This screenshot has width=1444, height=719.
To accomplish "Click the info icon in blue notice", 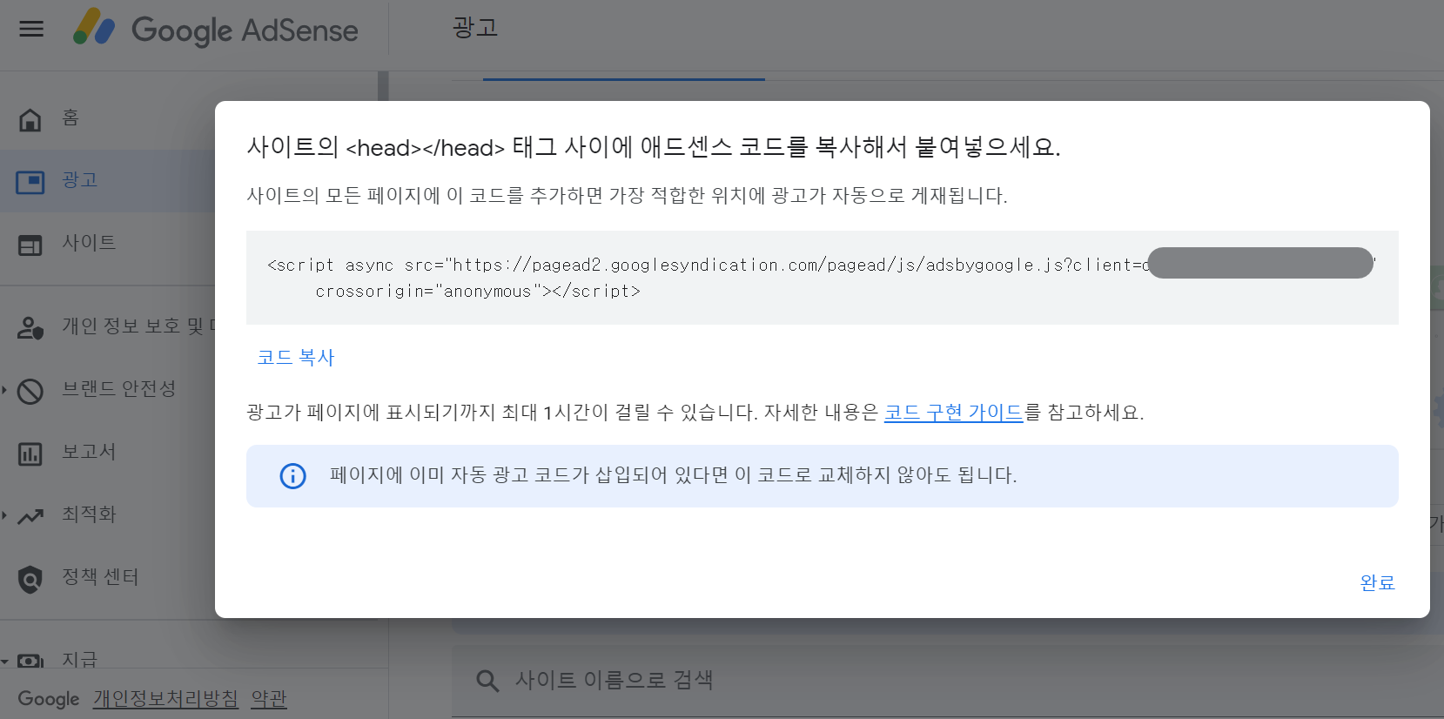I will pos(292,476).
